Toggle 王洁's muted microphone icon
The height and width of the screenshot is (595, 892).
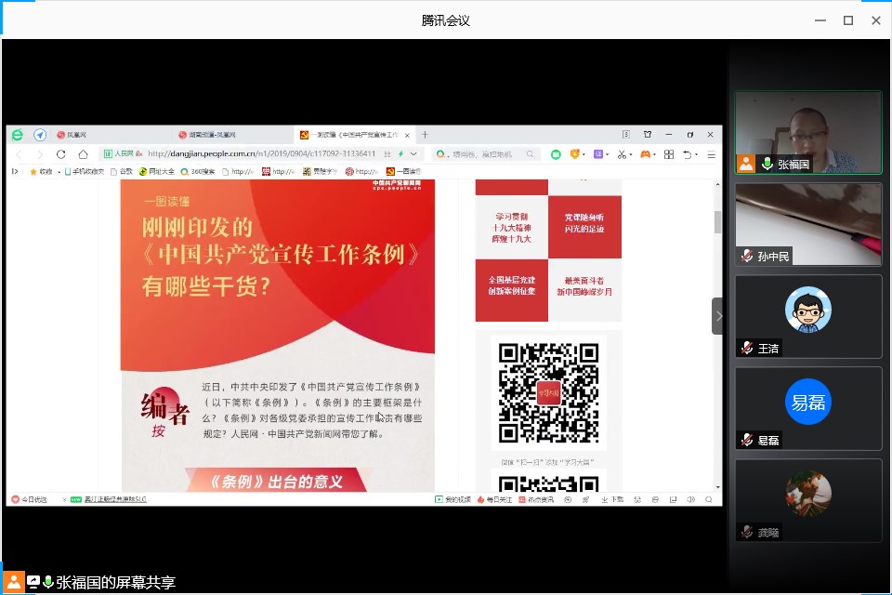coord(747,348)
